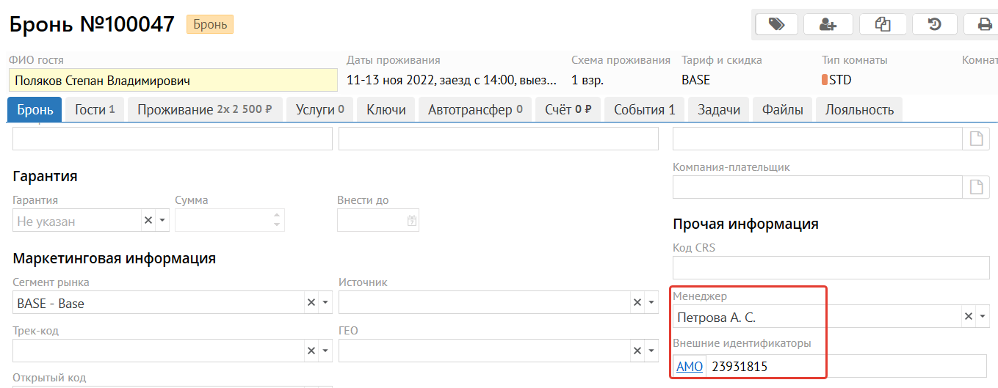Expand the Менеджер dropdown arrow
The width and height of the screenshot is (998, 388).
pos(983,316)
